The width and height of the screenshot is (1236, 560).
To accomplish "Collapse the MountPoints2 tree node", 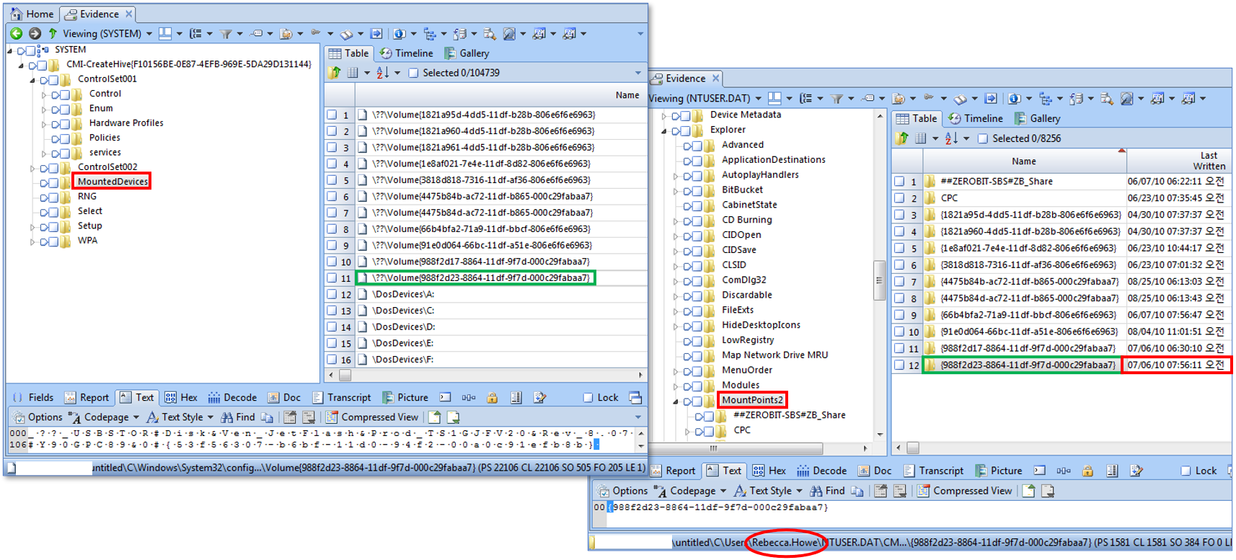I will (x=676, y=401).
